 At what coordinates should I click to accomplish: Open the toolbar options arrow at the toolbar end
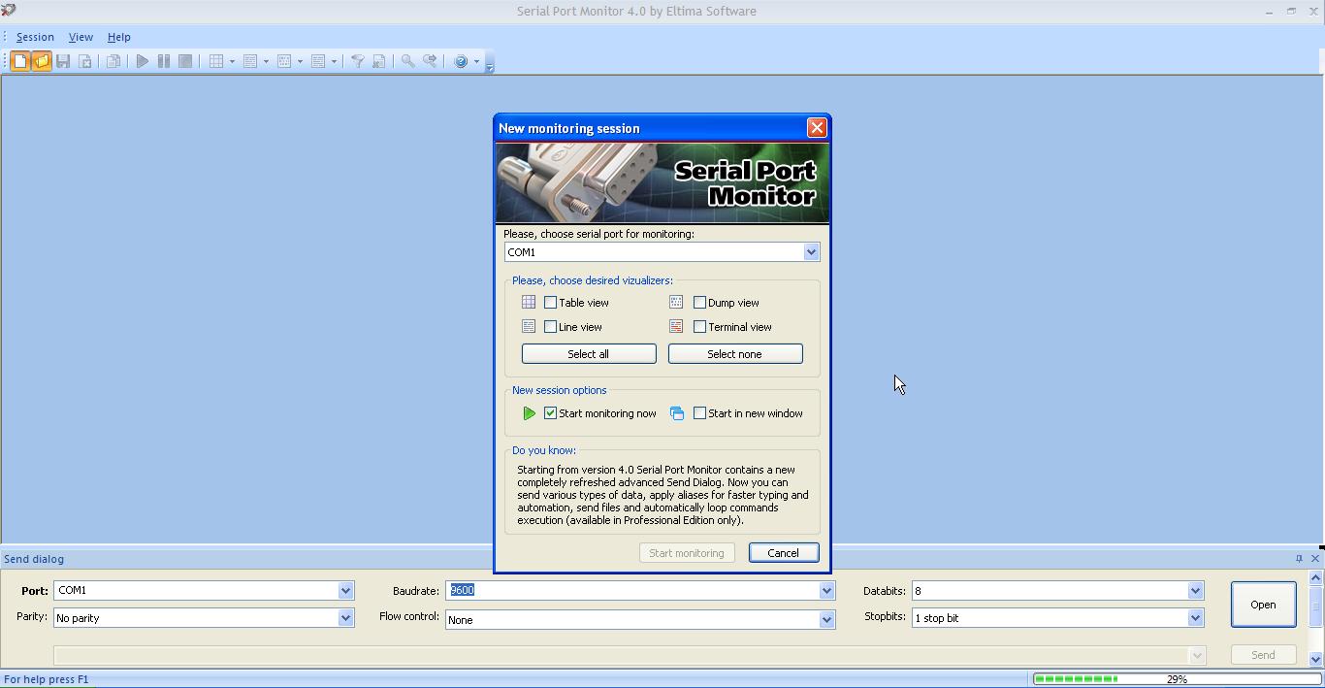pos(490,64)
